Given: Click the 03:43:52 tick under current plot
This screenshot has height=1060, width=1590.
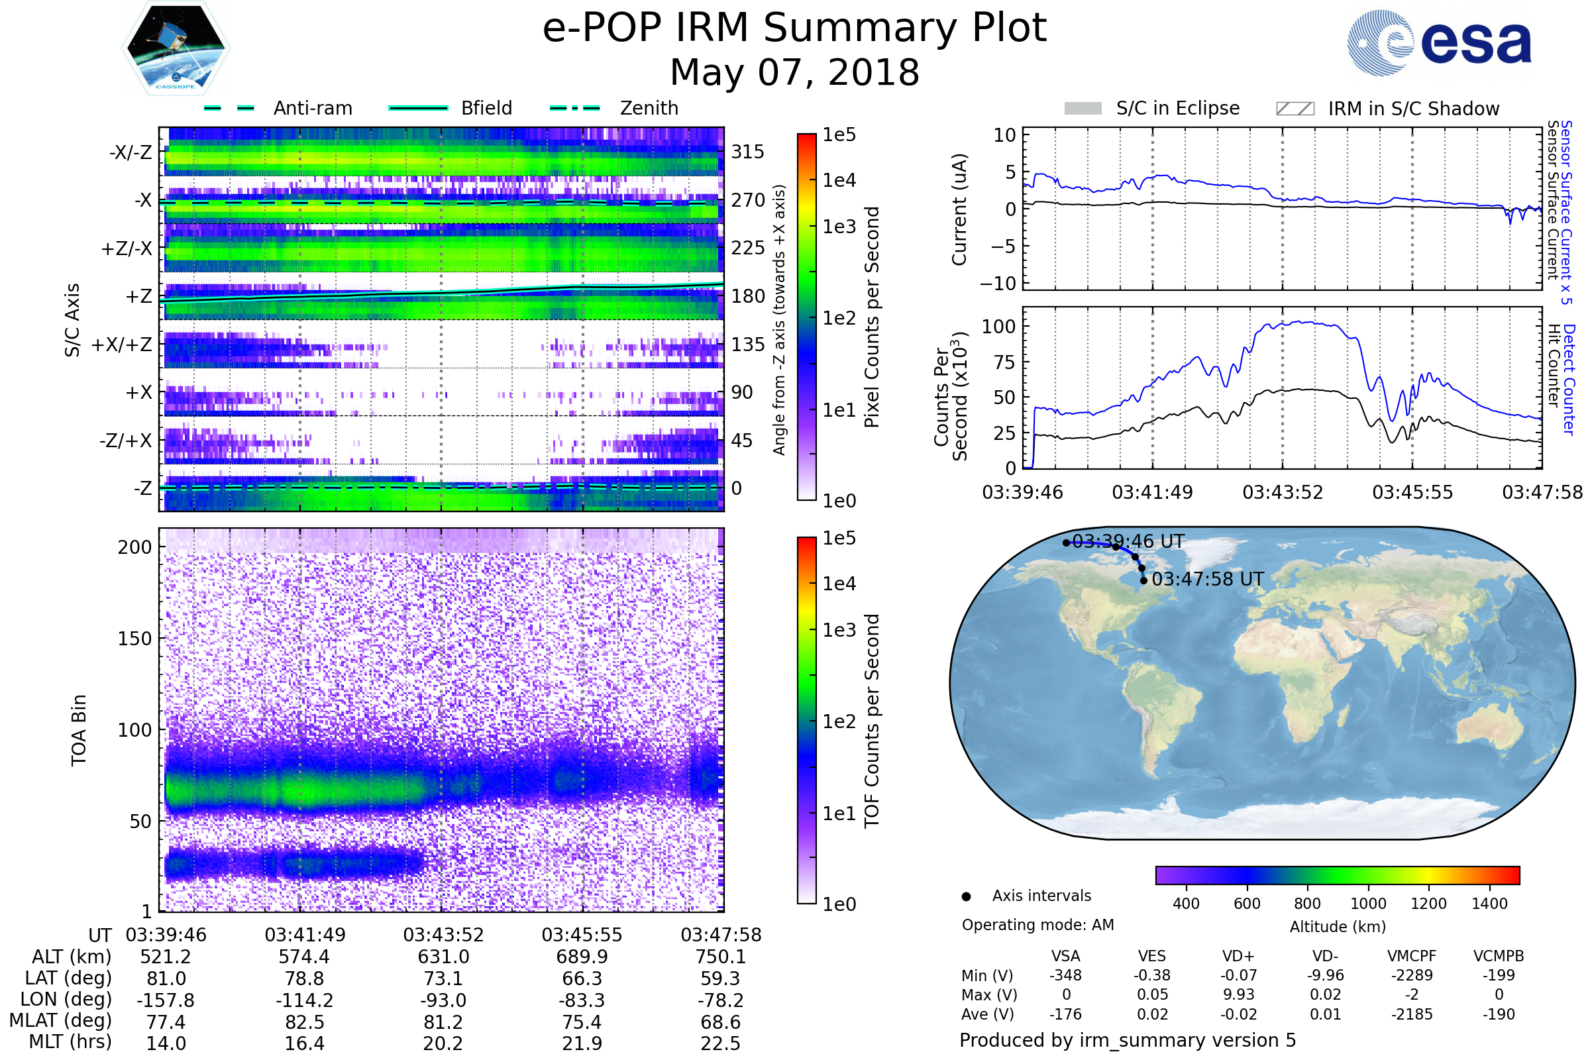Looking at the screenshot, I should pos(1283,492).
